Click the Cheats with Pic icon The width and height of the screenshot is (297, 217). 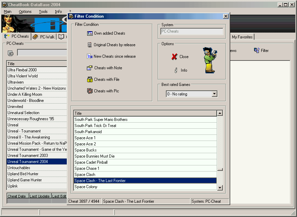coord(90,91)
